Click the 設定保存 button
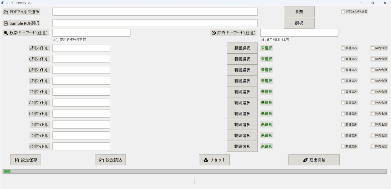The height and width of the screenshot is (189, 391). coord(26,160)
